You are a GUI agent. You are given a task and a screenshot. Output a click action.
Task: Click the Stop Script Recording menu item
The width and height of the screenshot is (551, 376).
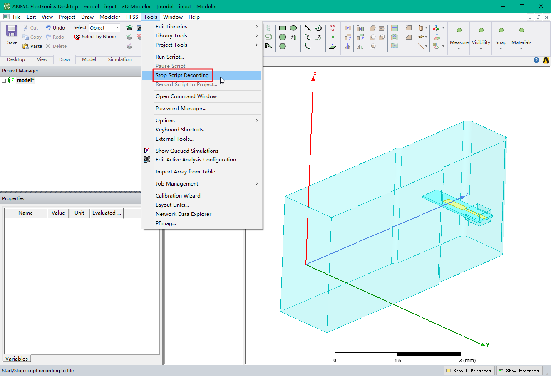(202, 75)
